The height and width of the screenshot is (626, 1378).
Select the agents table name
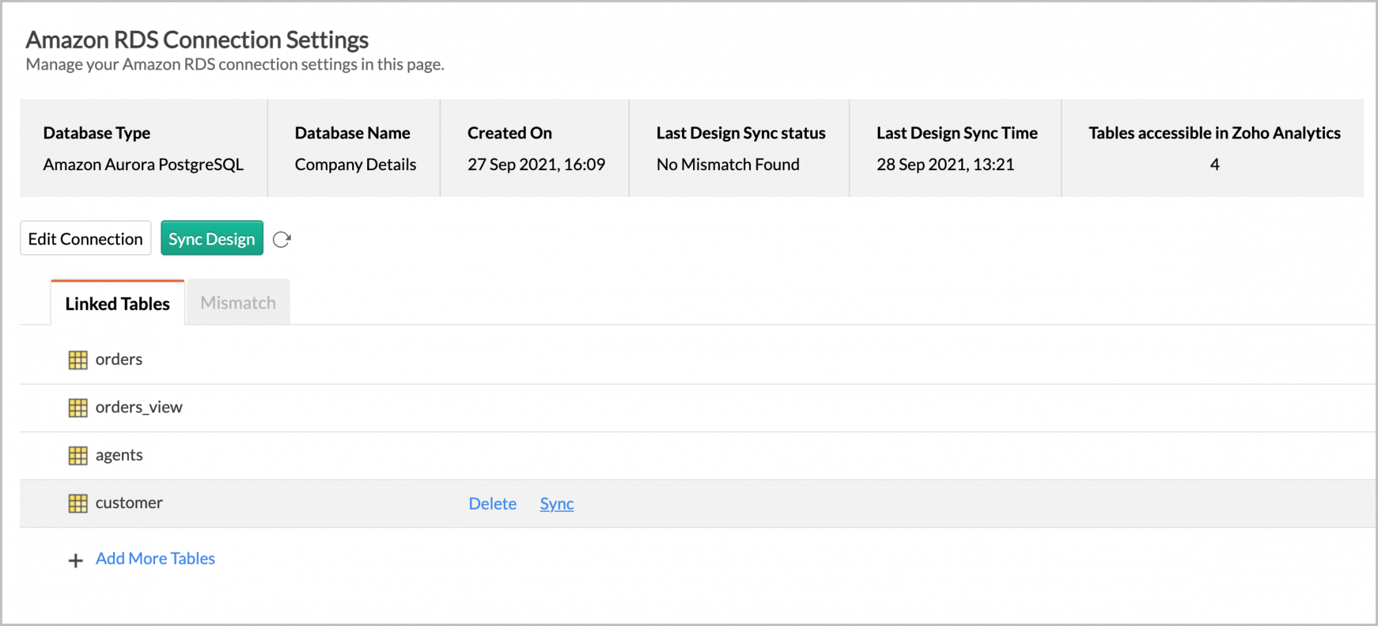pos(119,455)
